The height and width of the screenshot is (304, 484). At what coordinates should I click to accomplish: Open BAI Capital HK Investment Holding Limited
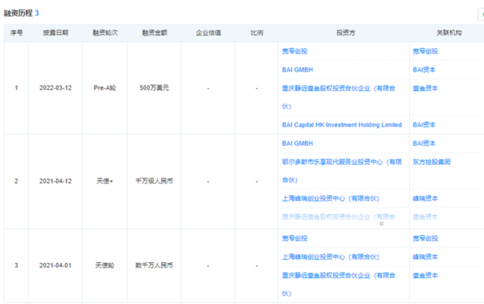click(x=342, y=125)
